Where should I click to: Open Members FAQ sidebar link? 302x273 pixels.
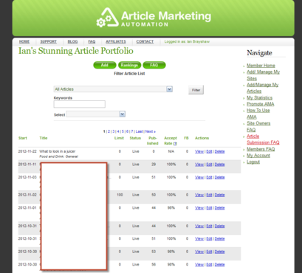(x=261, y=149)
